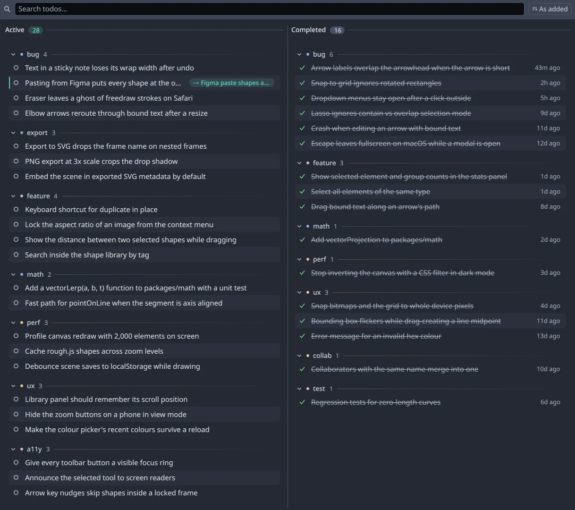Click the '43m ago' timestamp
This screenshot has width=575, height=510.
547,68
